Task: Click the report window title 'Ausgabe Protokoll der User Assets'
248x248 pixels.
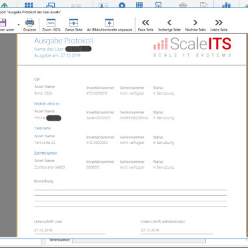Action: tap(33, 12)
